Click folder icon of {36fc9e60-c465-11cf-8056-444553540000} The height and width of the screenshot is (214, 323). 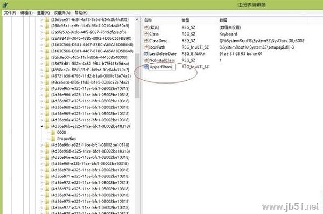tap(47, 57)
